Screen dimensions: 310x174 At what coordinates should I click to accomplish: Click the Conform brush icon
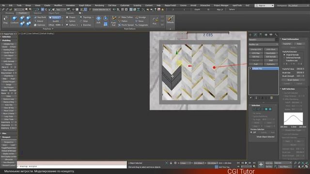coord(15,20)
